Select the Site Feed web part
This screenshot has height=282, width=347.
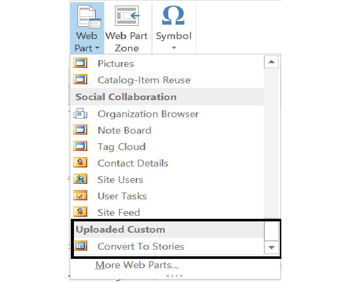[x=167, y=212]
